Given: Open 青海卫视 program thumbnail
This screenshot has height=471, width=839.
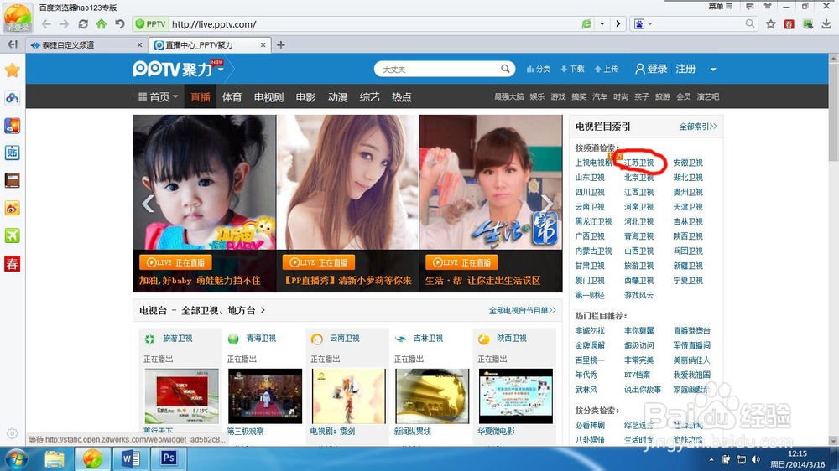Looking at the screenshot, I should click(265, 396).
